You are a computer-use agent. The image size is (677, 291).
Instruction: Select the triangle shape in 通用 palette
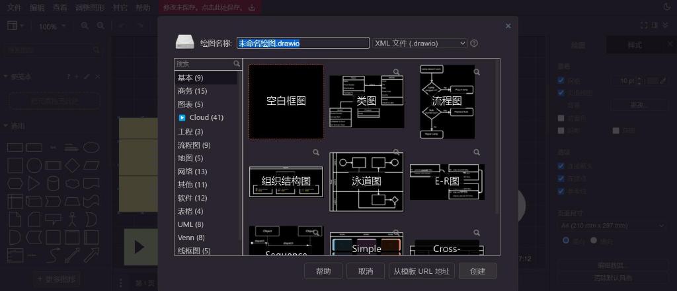coord(34,183)
